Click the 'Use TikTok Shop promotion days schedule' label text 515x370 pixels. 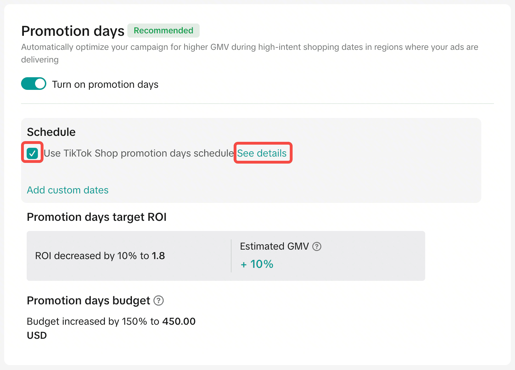coord(139,153)
